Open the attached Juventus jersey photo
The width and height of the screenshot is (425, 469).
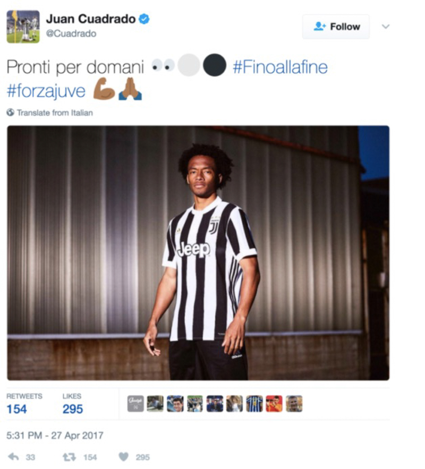coord(198,253)
